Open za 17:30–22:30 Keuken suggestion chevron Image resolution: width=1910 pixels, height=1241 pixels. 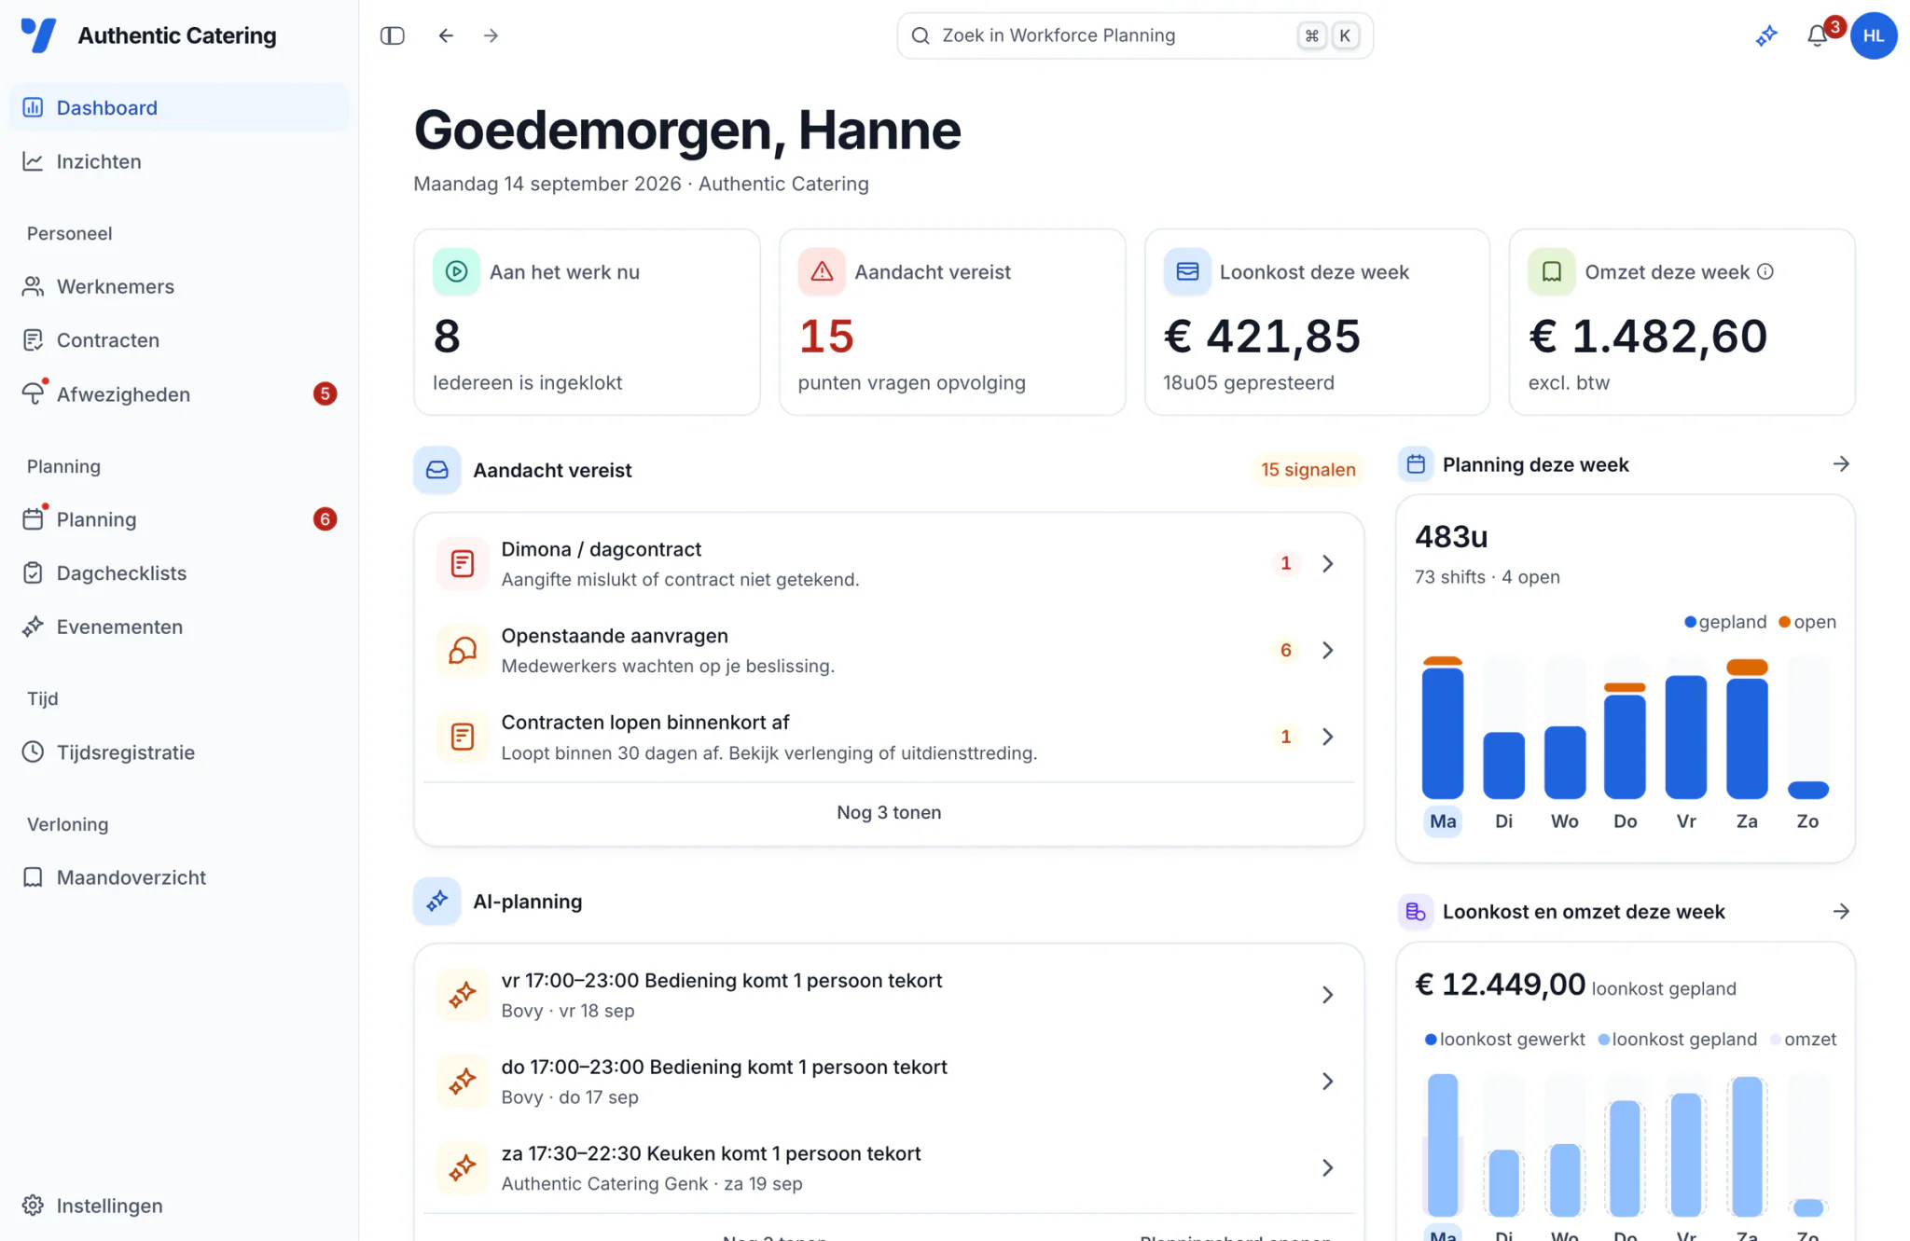[x=1328, y=1167]
